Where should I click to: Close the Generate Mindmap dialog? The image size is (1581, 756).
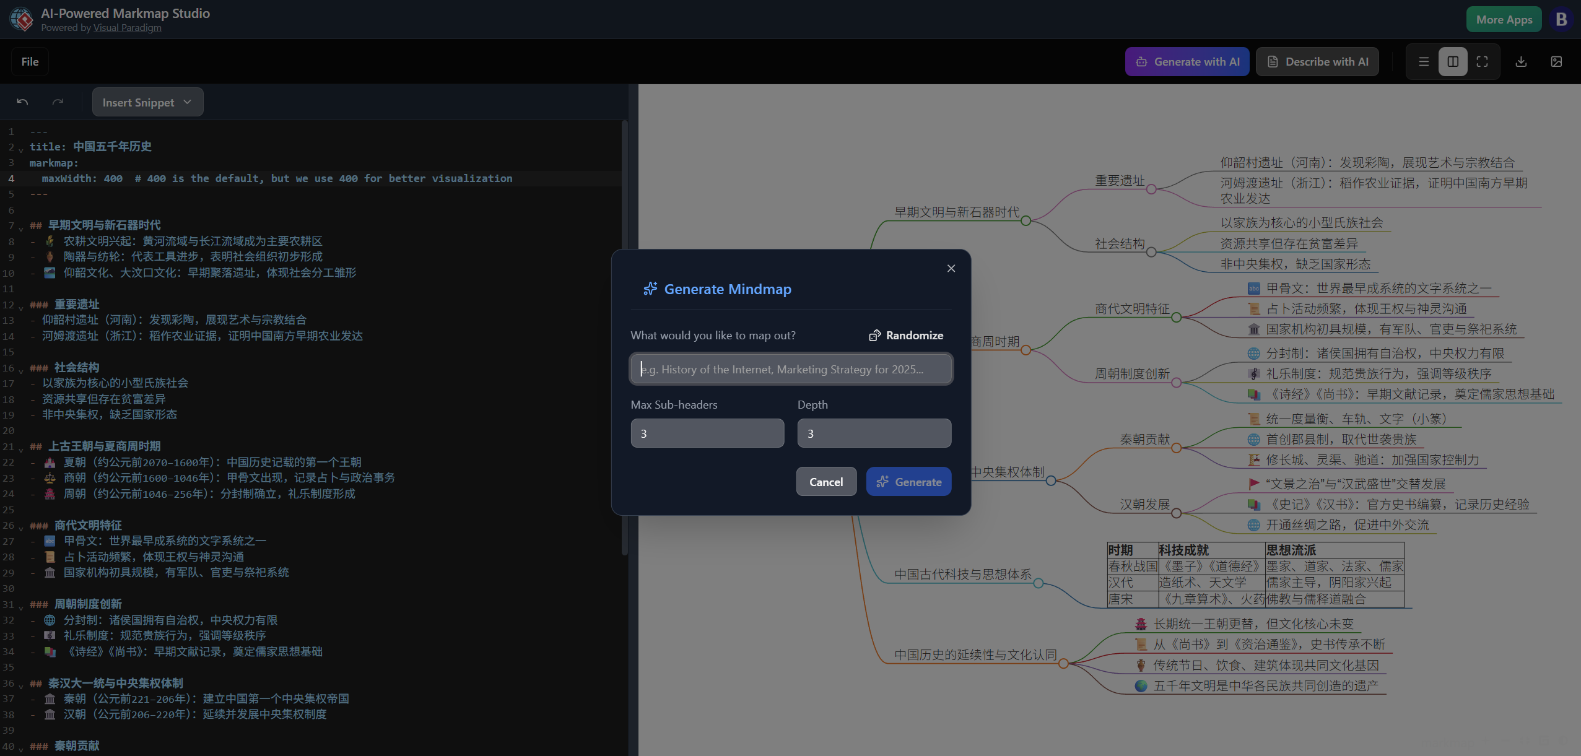(x=951, y=268)
